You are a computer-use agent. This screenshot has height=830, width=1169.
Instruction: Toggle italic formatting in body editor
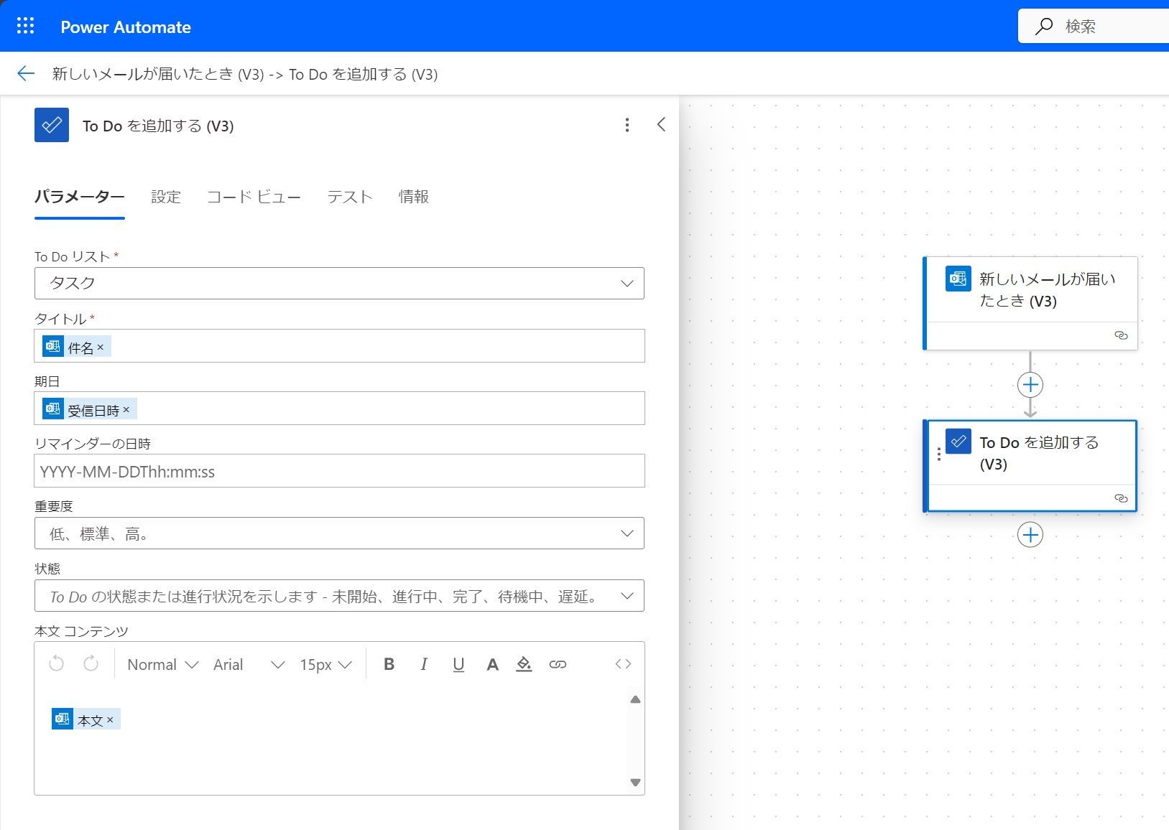(424, 664)
